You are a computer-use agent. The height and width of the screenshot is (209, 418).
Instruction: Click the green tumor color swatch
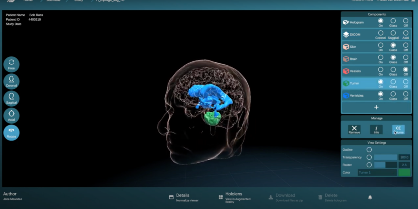[x=404, y=172]
